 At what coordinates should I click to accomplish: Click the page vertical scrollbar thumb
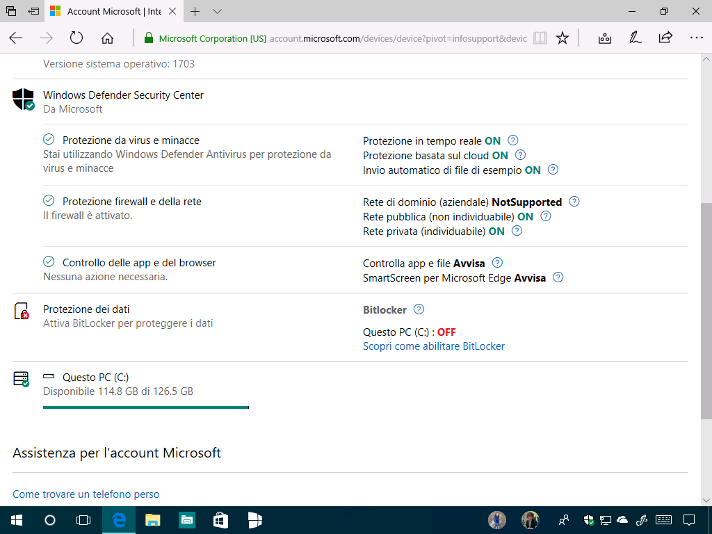pyautogui.click(x=706, y=311)
